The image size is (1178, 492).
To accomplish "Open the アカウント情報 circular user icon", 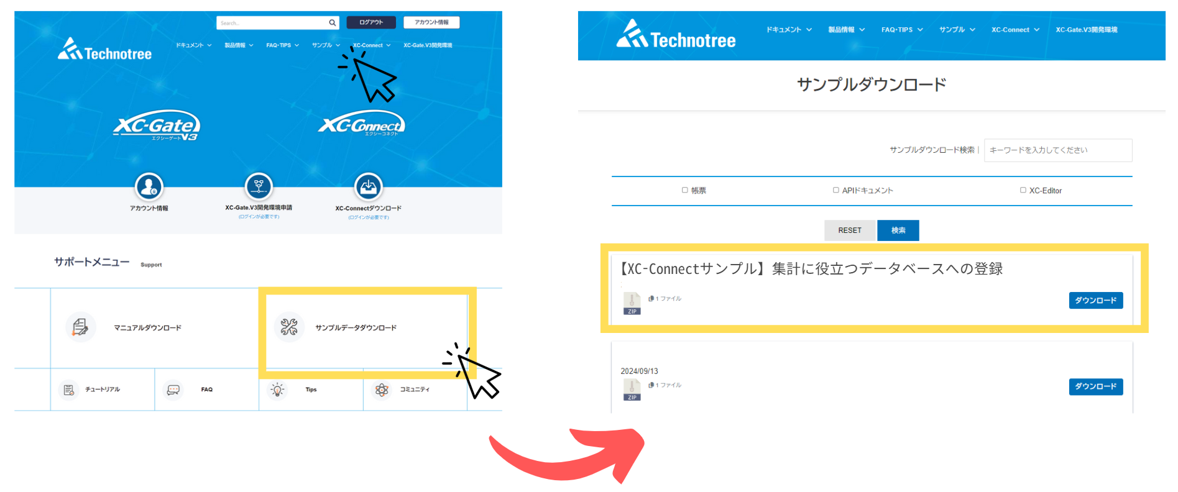I will (x=149, y=186).
